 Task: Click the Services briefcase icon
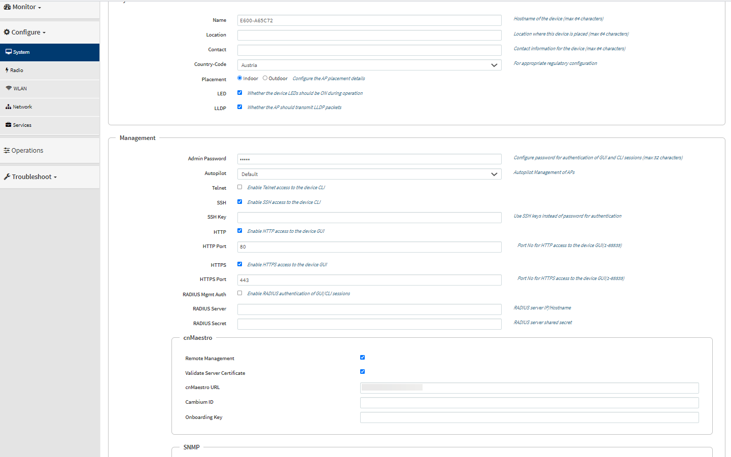point(9,125)
